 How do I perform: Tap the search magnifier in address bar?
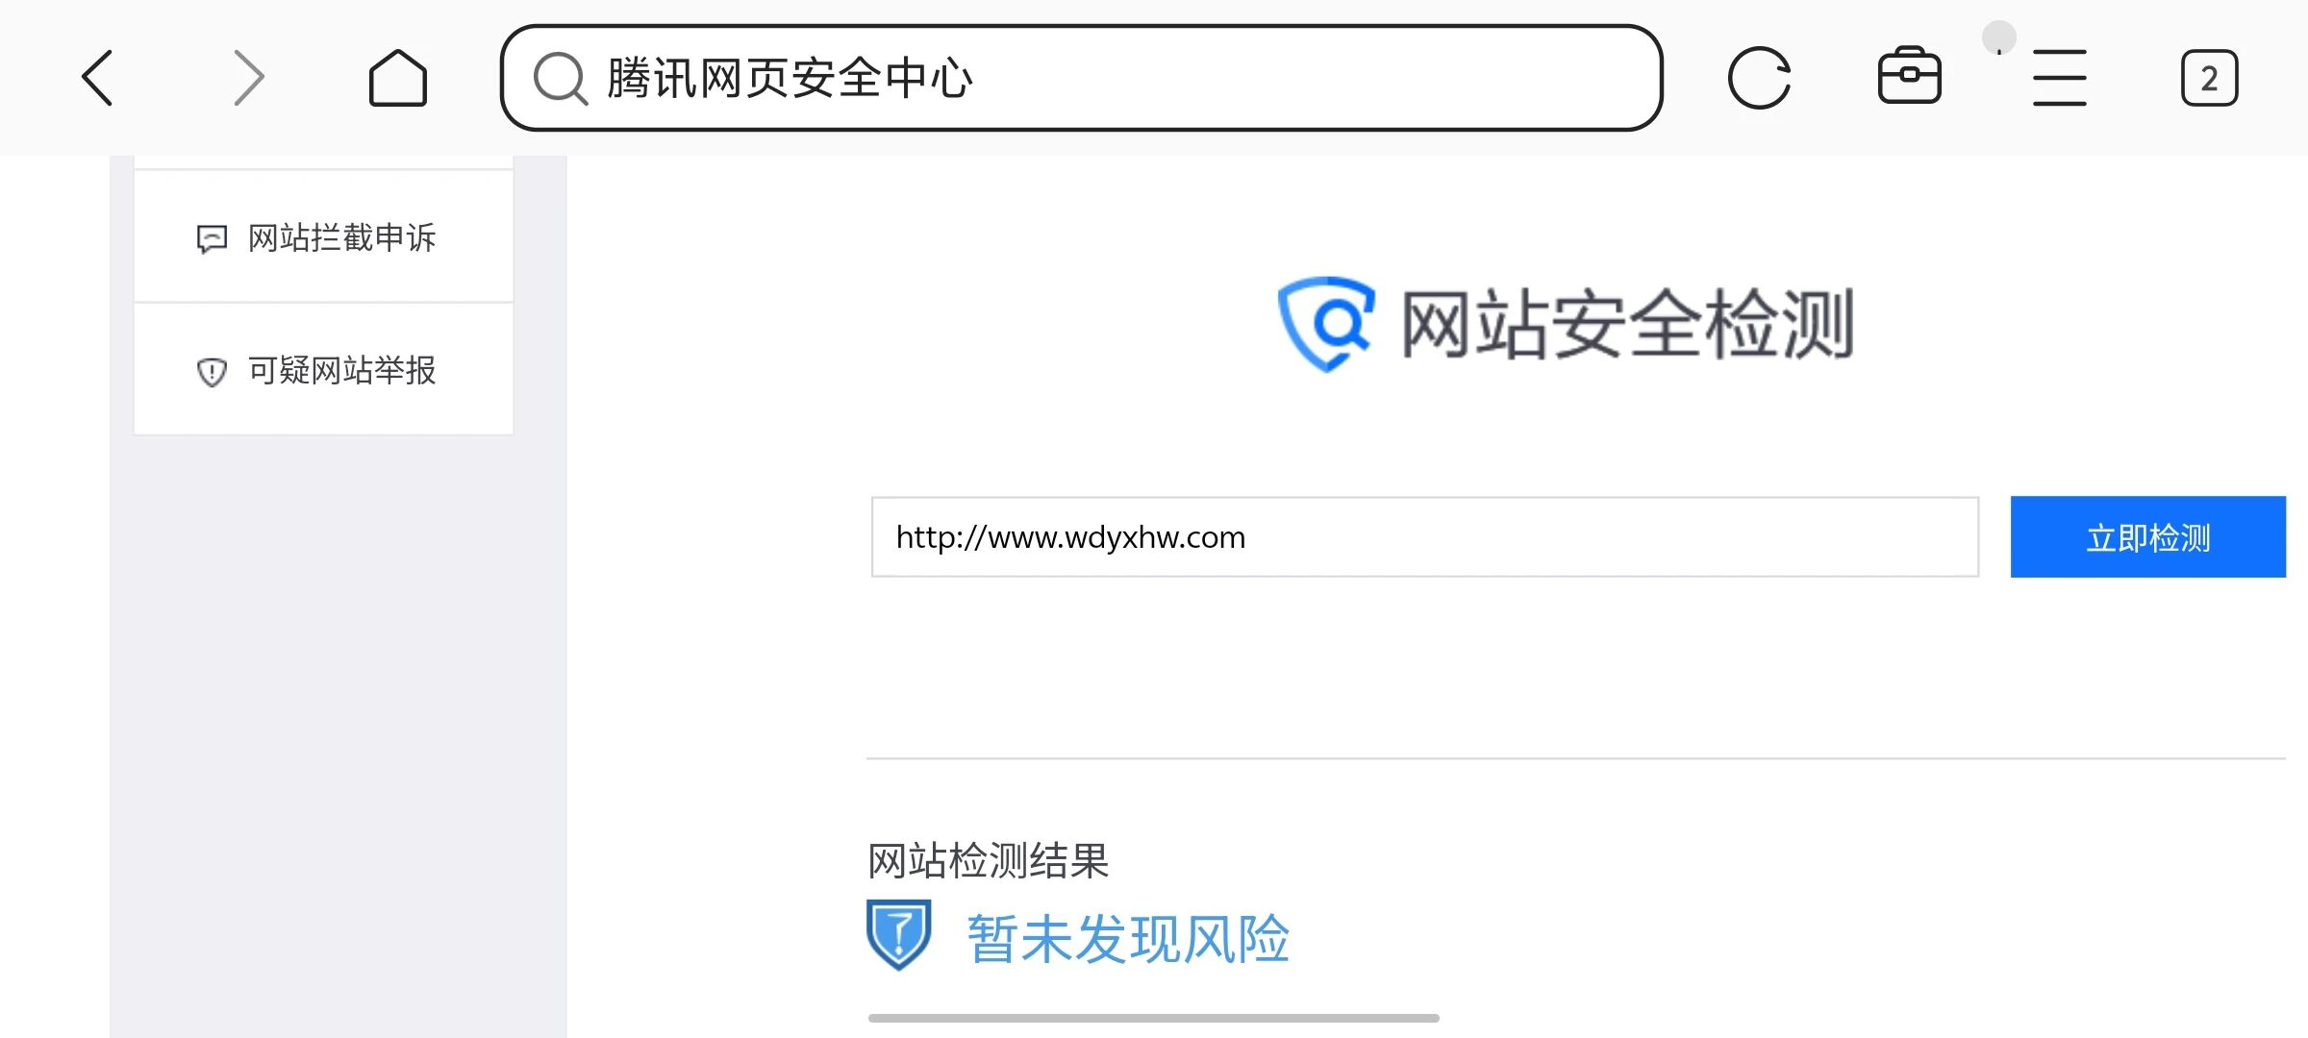pyautogui.click(x=560, y=78)
